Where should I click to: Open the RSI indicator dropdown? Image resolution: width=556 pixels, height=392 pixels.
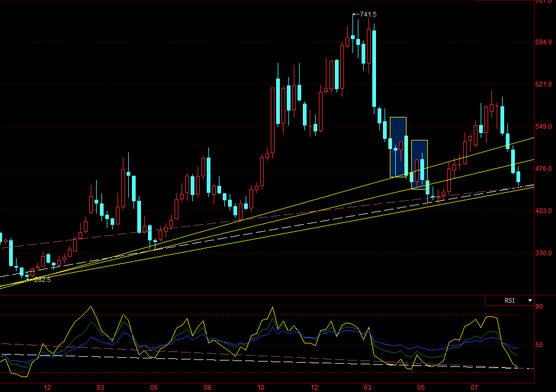point(530,301)
